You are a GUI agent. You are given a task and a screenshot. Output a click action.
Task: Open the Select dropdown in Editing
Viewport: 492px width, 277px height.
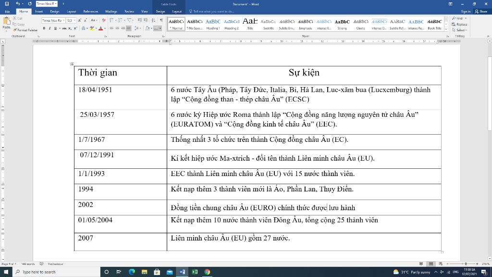(459, 30)
